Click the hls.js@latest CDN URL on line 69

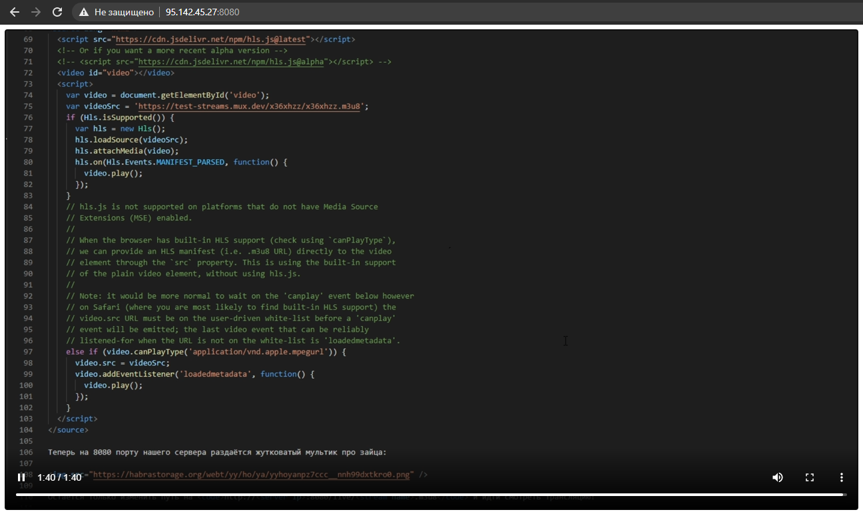[x=212, y=39]
